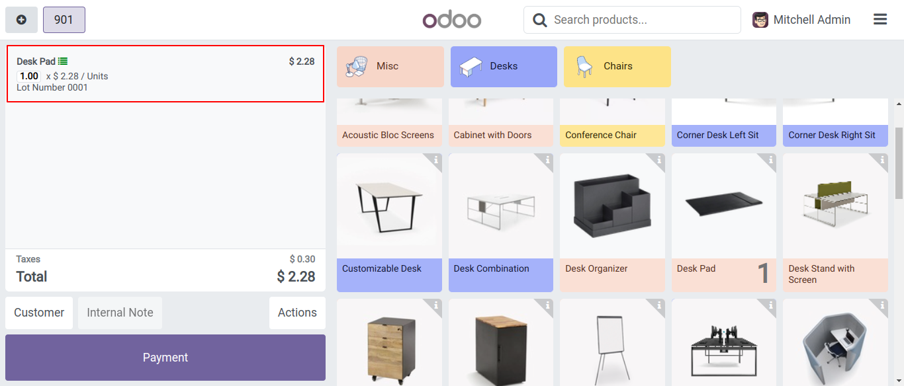Switch to order 901
This screenshot has width=904, height=386.
click(64, 20)
